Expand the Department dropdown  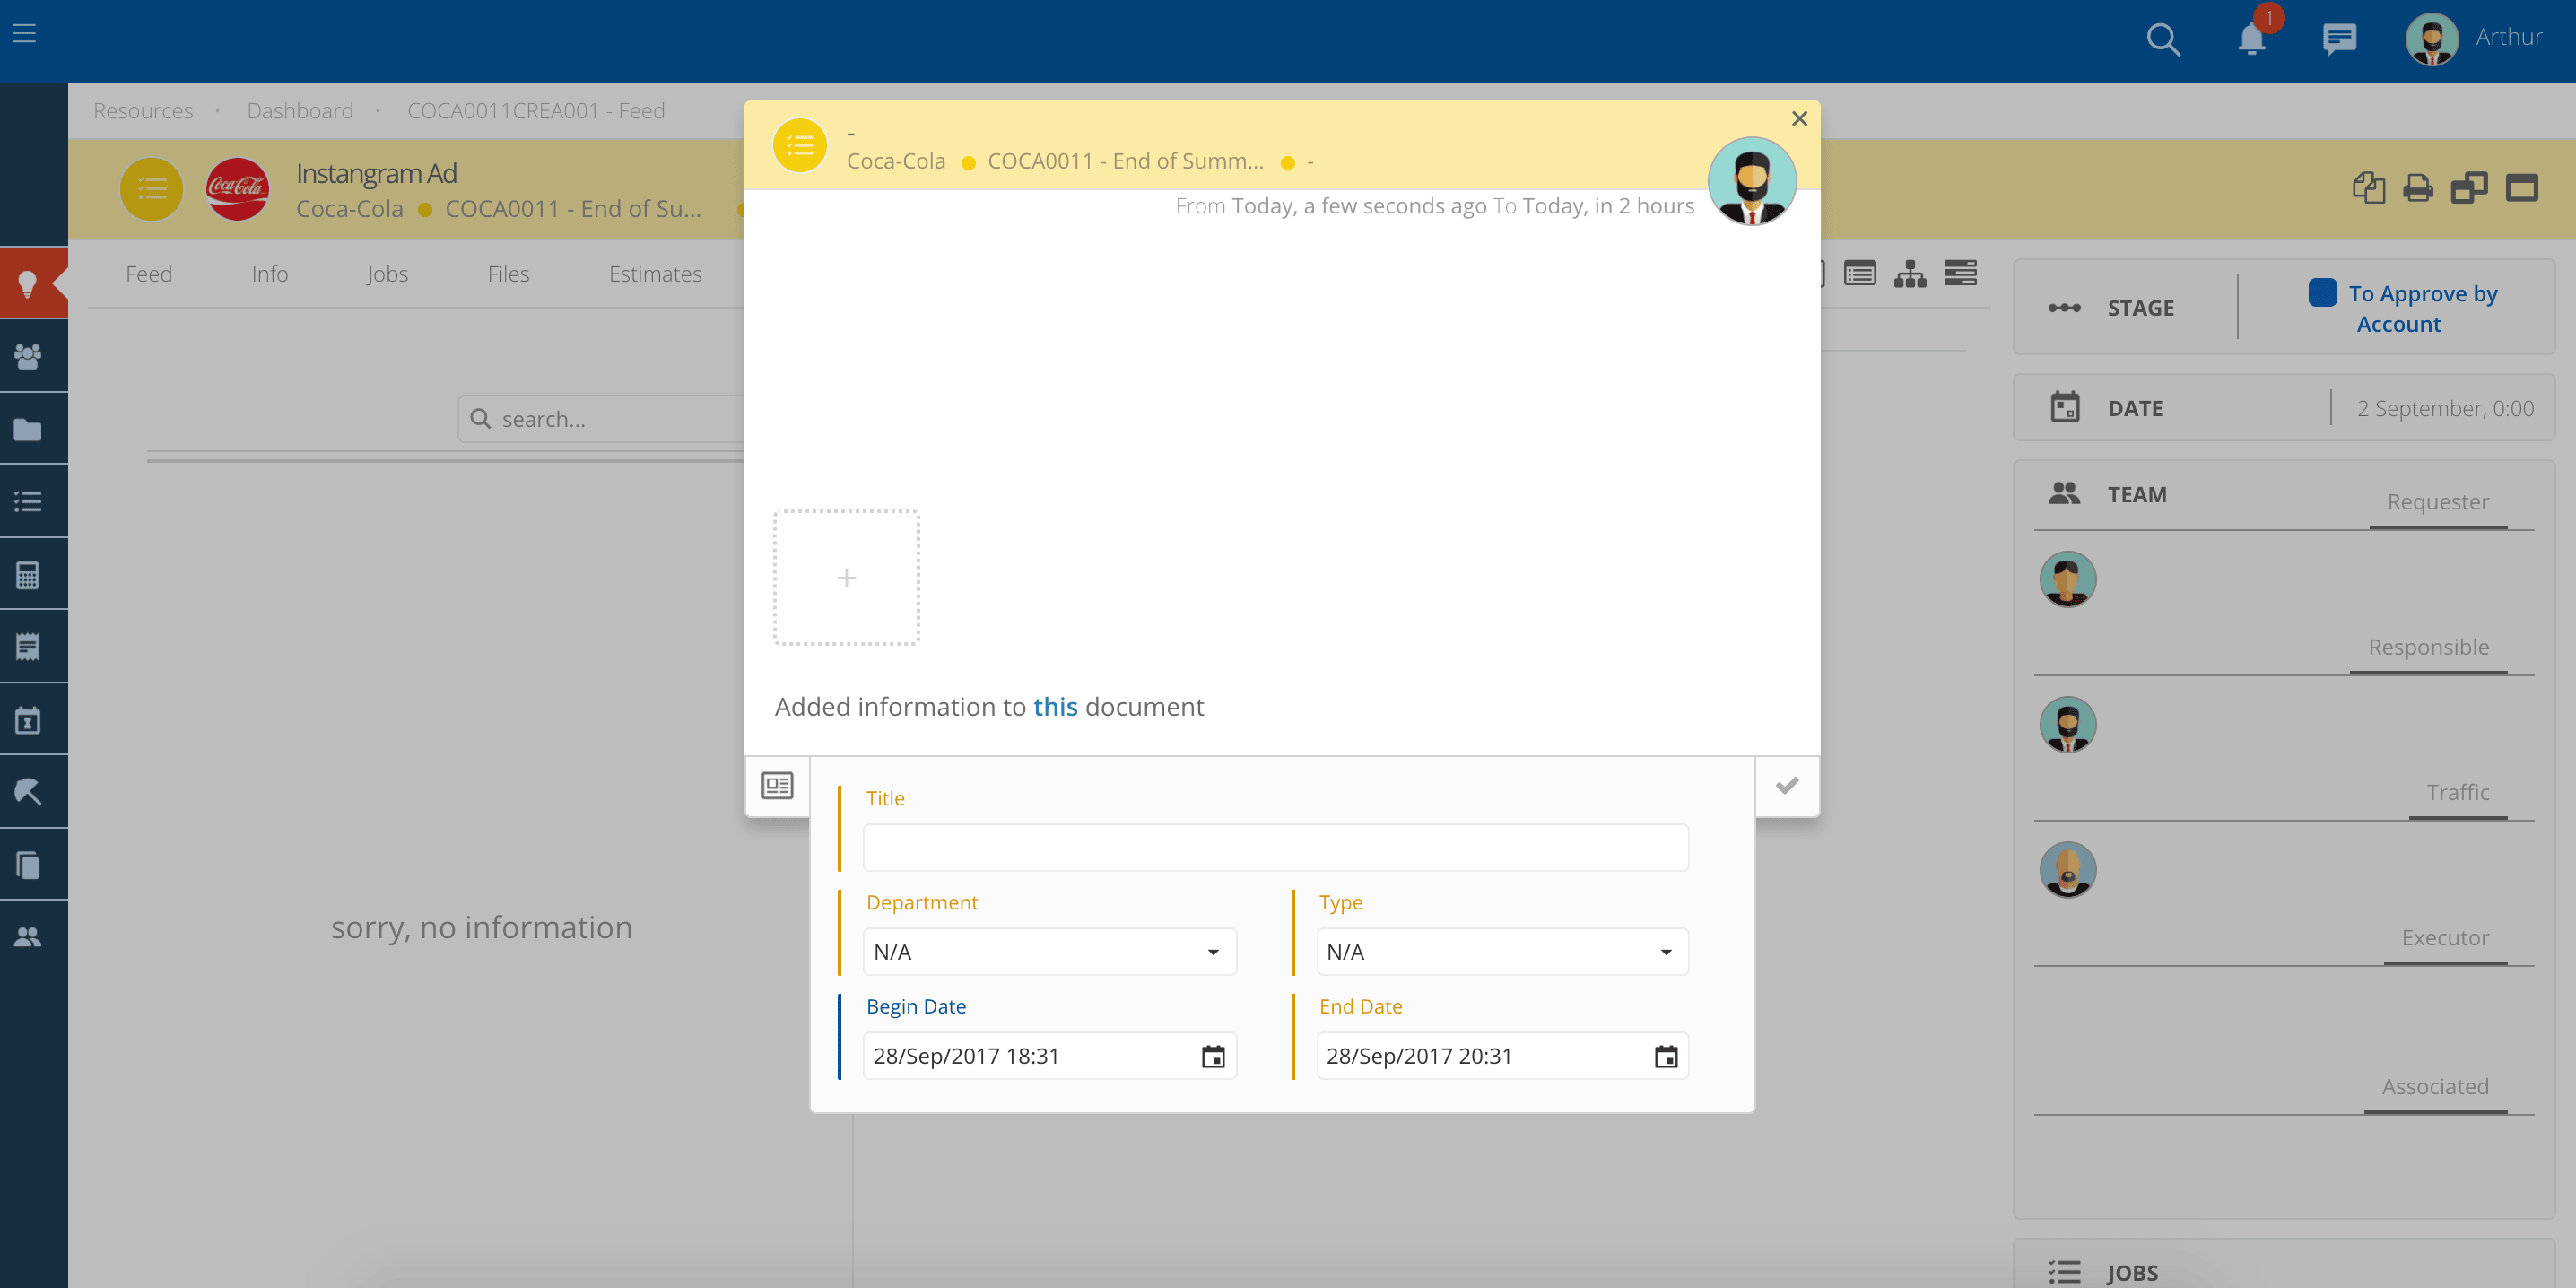point(1049,952)
